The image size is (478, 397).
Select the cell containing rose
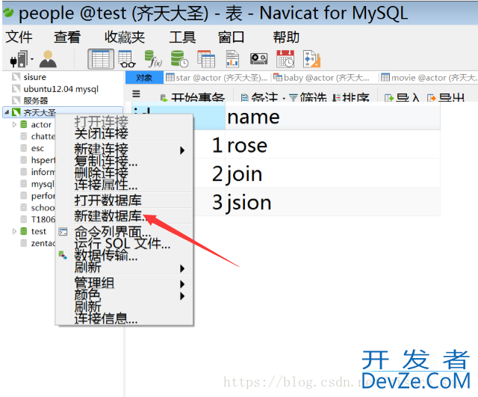tap(332, 144)
